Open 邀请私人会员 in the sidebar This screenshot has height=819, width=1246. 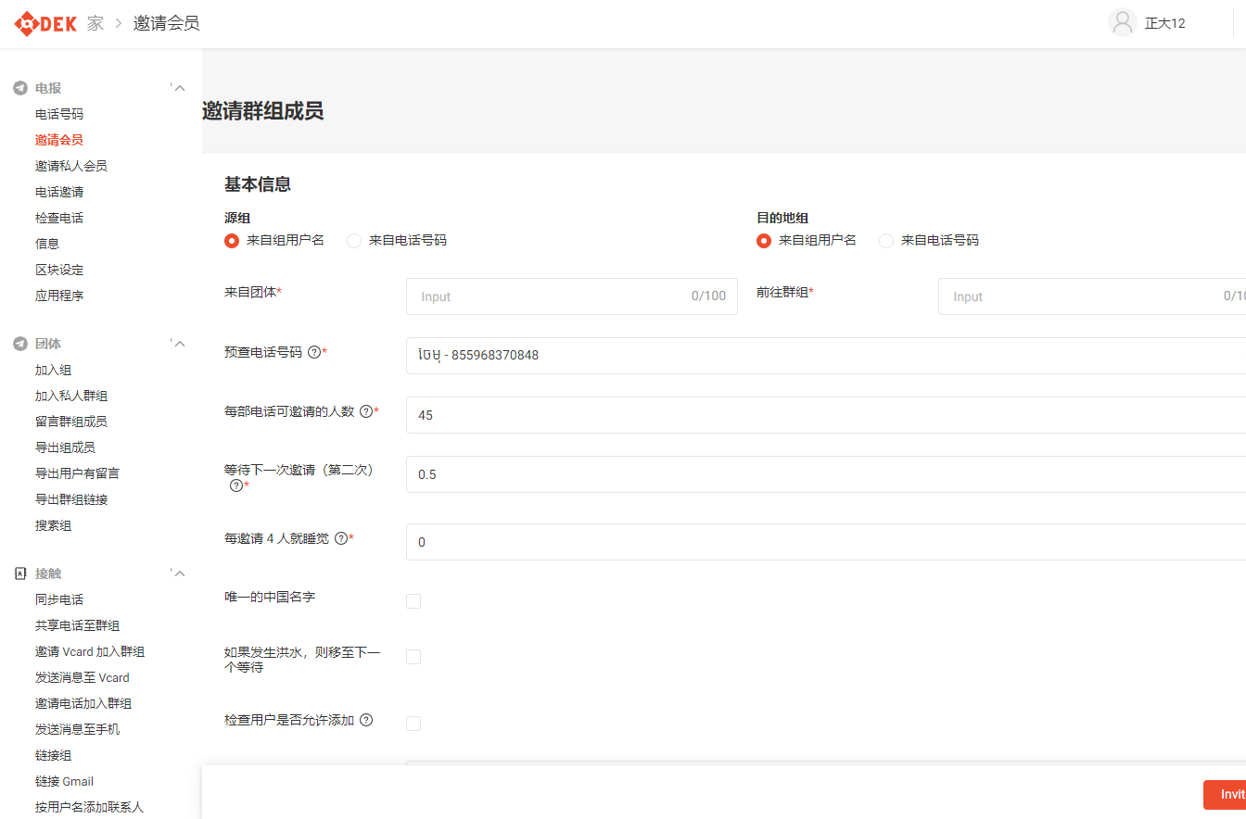coord(71,166)
